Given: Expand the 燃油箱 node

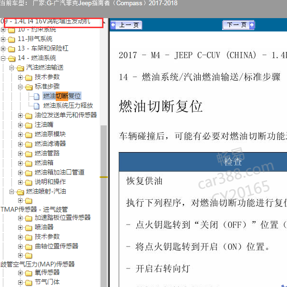Looking at the screenshot, I should 20,163.
